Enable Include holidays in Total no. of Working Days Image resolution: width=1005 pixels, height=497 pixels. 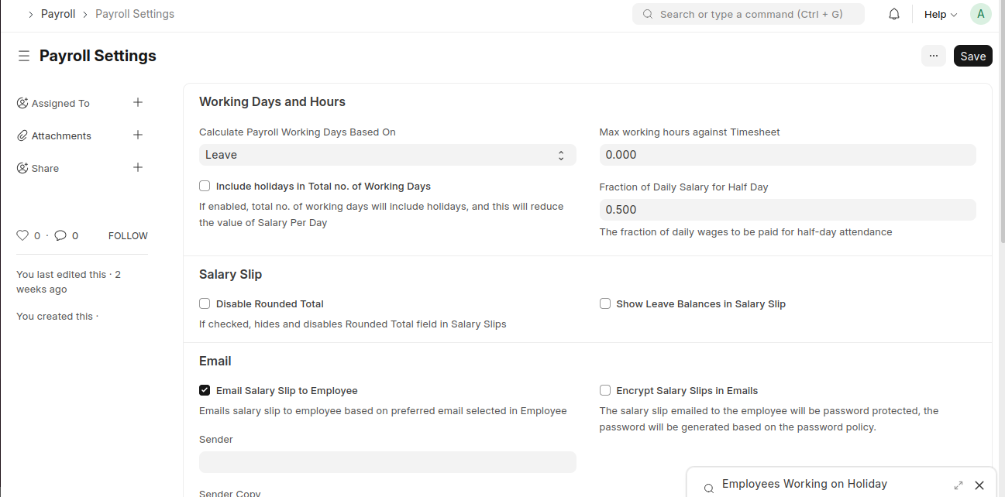tap(205, 186)
